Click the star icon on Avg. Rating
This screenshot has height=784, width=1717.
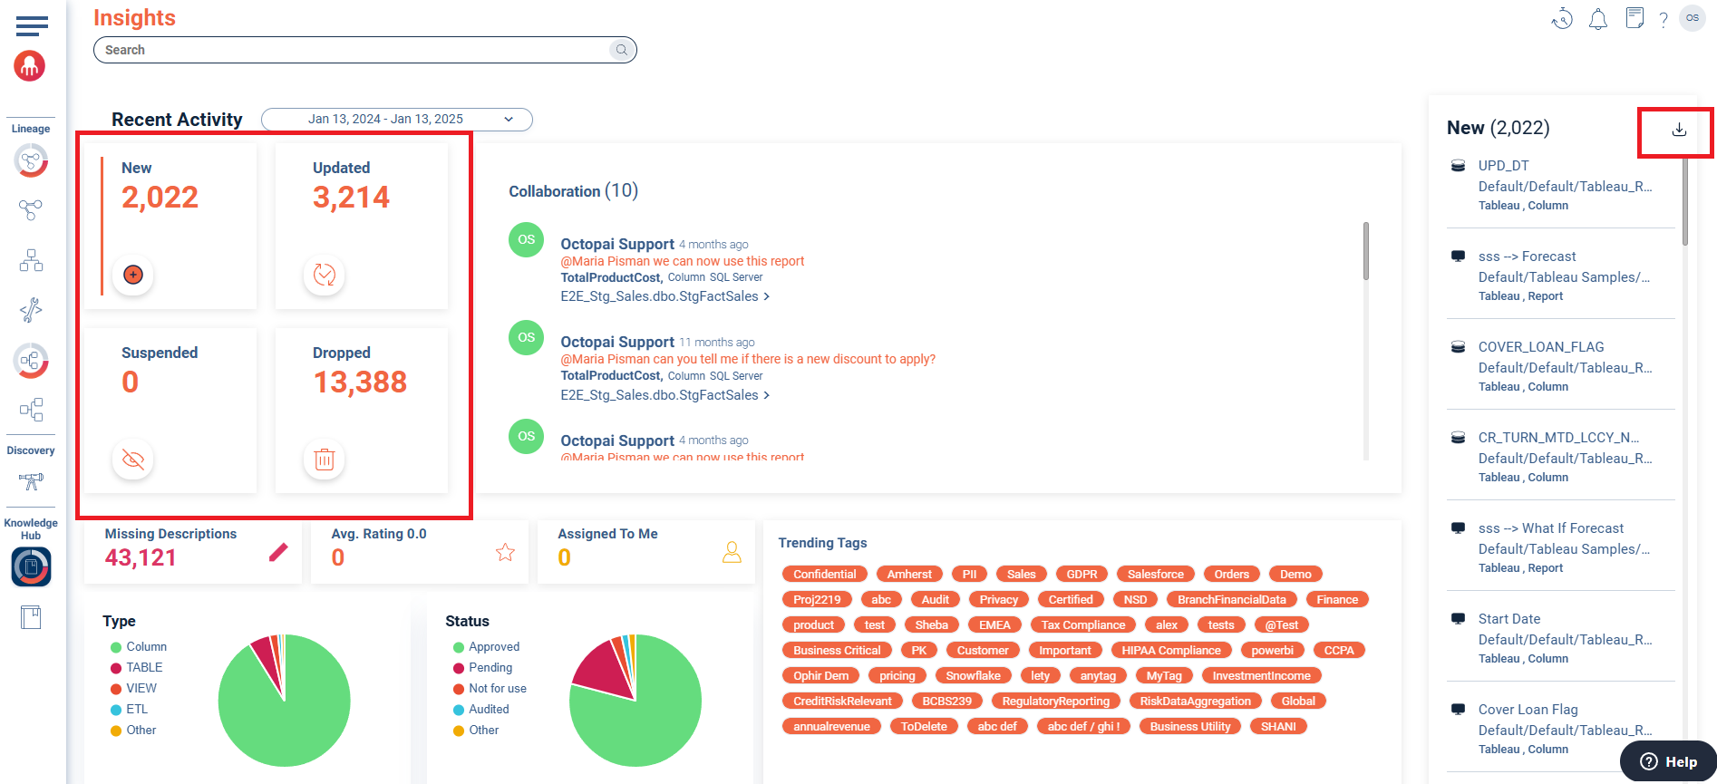(x=505, y=552)
